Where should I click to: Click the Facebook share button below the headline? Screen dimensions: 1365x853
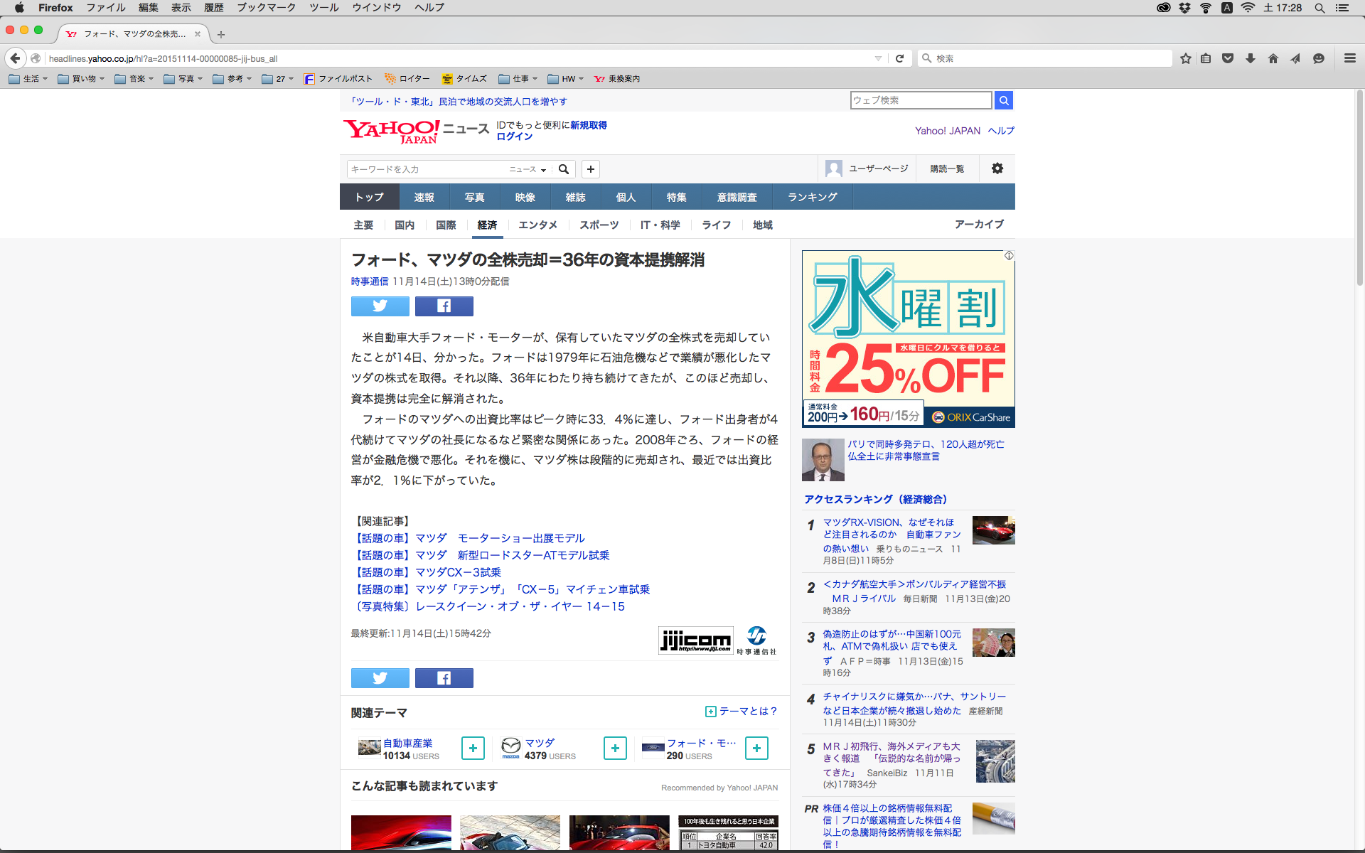[444, 306]
